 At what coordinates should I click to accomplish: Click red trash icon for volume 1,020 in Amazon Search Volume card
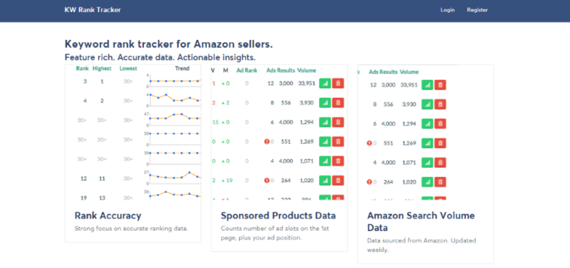coord(440,182)
